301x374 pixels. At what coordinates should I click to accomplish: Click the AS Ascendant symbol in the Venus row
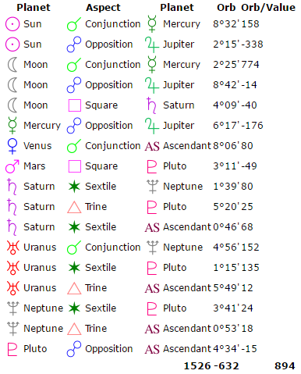152,146
